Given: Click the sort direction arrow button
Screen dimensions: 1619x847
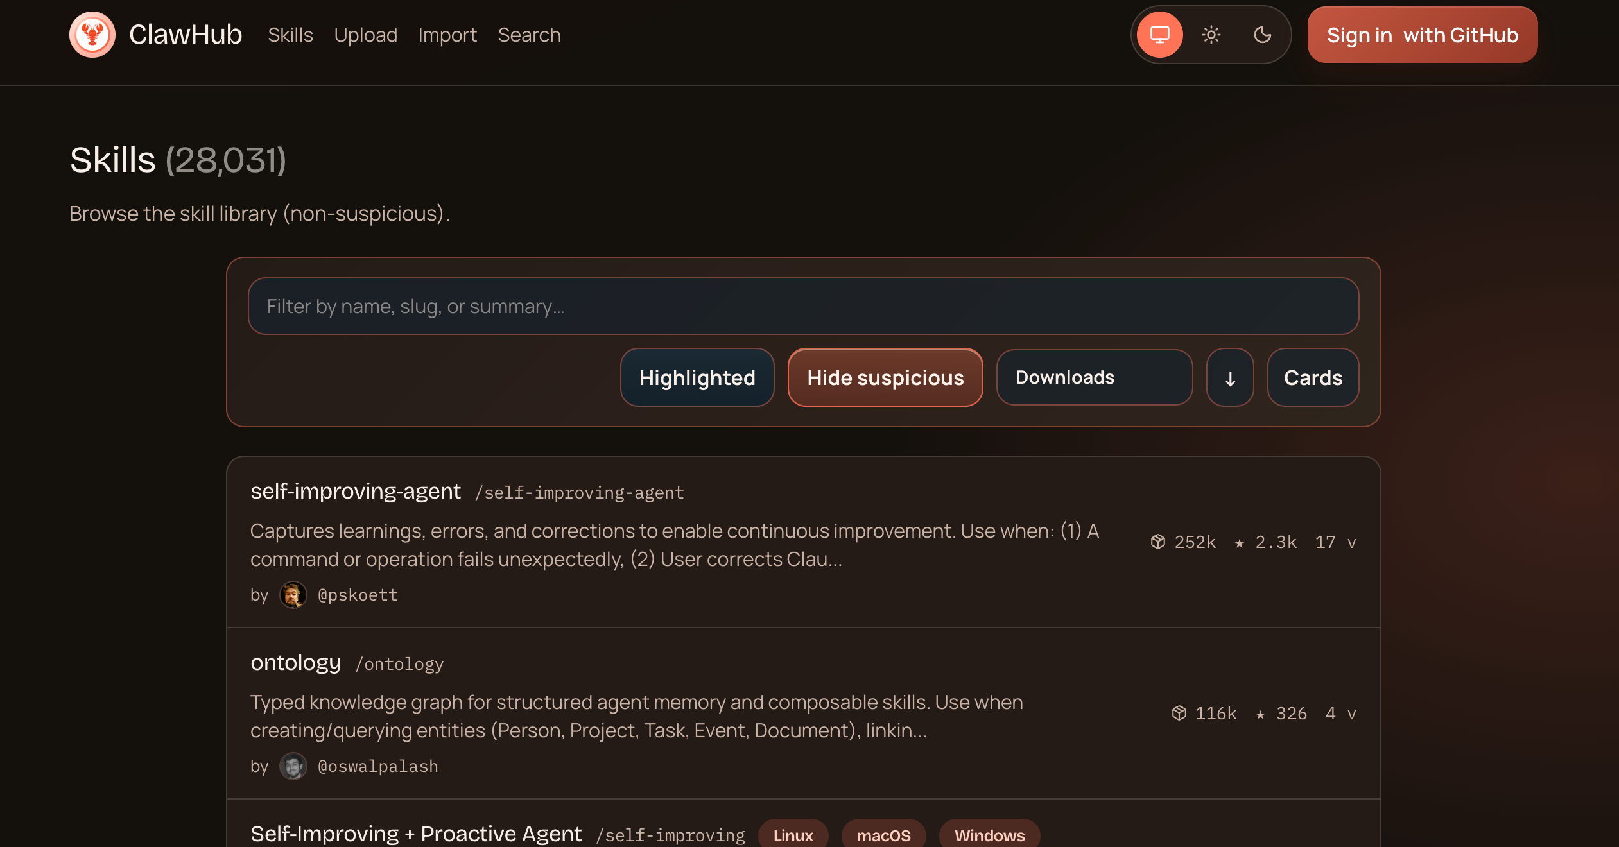Looking at the screenshot, I should tap(1229, 378).
